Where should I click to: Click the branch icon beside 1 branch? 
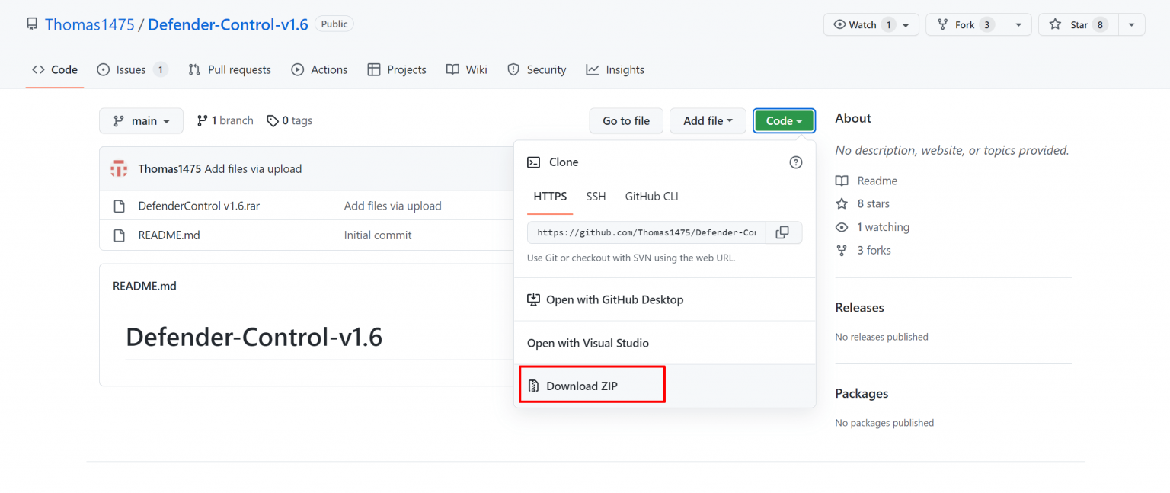pyautogui.click(x=202, y=120)
